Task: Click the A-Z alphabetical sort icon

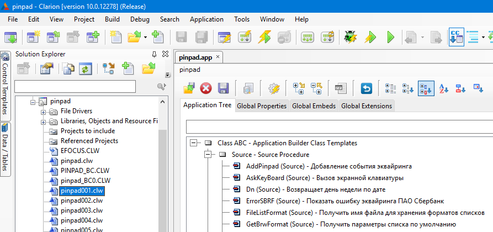Action: click(x=443, y=88)
